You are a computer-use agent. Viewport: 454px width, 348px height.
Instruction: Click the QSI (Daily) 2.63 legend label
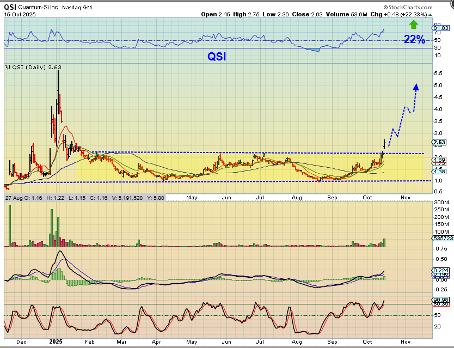37,67
